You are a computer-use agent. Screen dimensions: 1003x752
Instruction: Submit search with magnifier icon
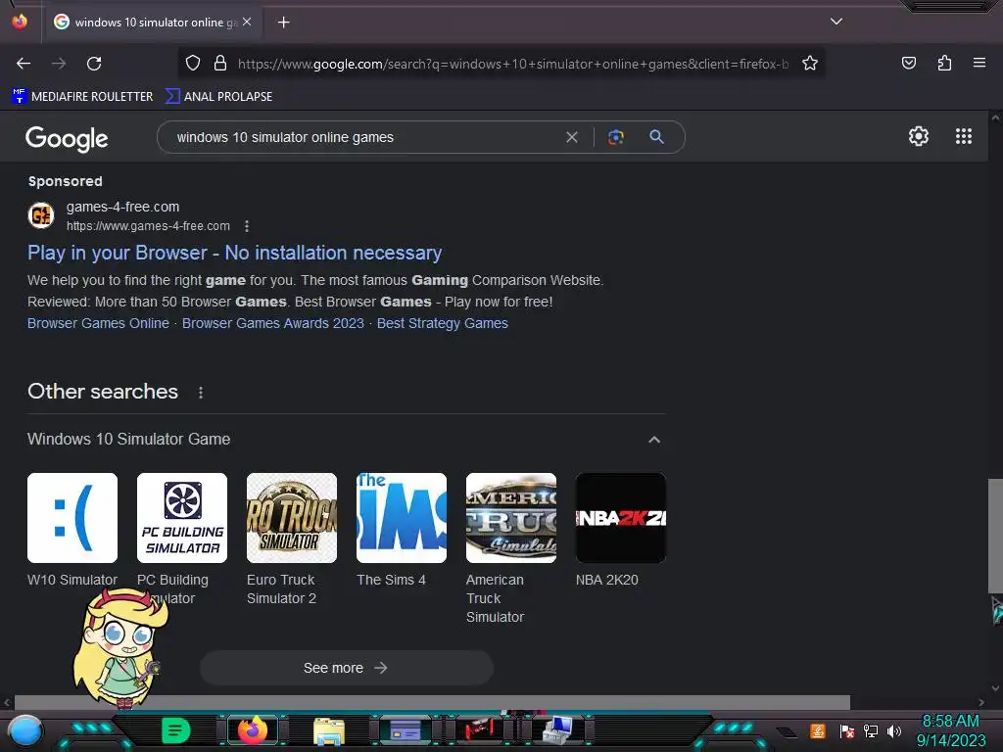657,136
